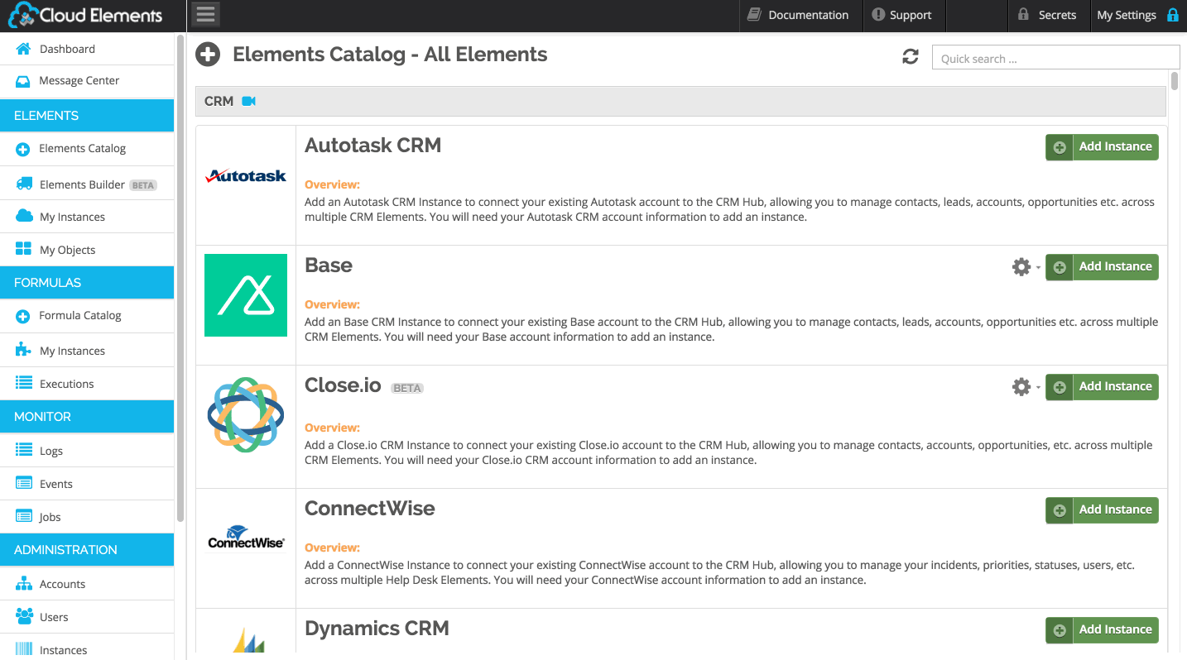Add an Autotask CRM instance
This screenshot has height=660, width=1187.
point(1102,147)
